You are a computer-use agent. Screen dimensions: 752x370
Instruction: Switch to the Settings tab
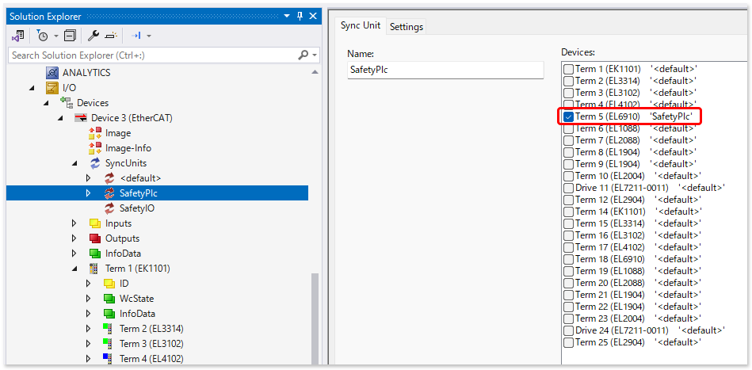(x=406, y=26)
